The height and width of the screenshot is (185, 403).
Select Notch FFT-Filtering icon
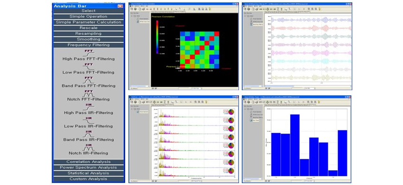(89, 93)
